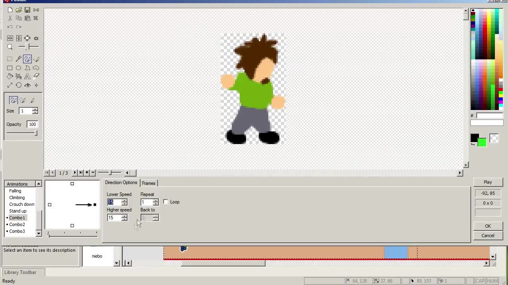This screenshot has height=285, width=508.
Task: Open file using the folder icon
Action: coord(19,10)
